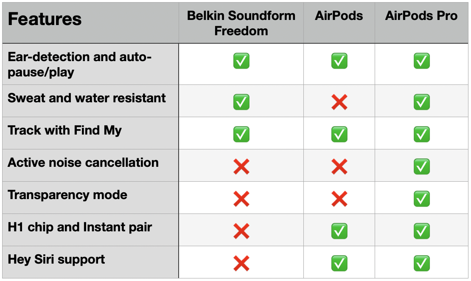Viewport: 471px width, 281px height.
Task: Click the H1 chip and Instant pair label
Action: pyautogui.click(x=80, y=227)
